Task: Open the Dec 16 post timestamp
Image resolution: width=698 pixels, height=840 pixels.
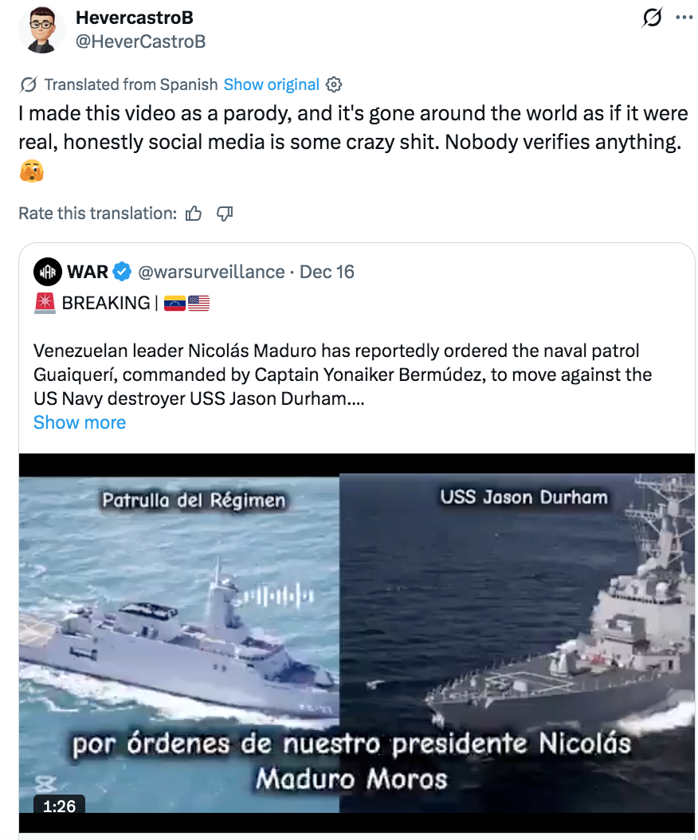Action: (327, 272)
